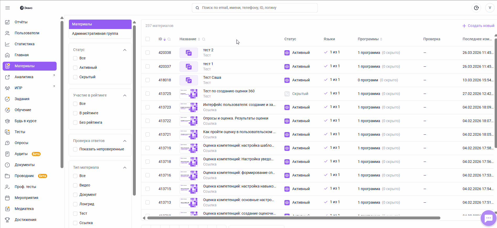
Task: Open the chat support bubble
Action: coord(488,218)
